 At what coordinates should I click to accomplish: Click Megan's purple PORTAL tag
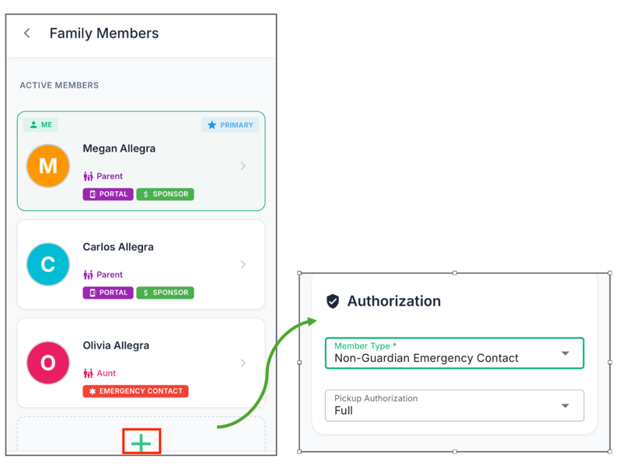(108, 194)
